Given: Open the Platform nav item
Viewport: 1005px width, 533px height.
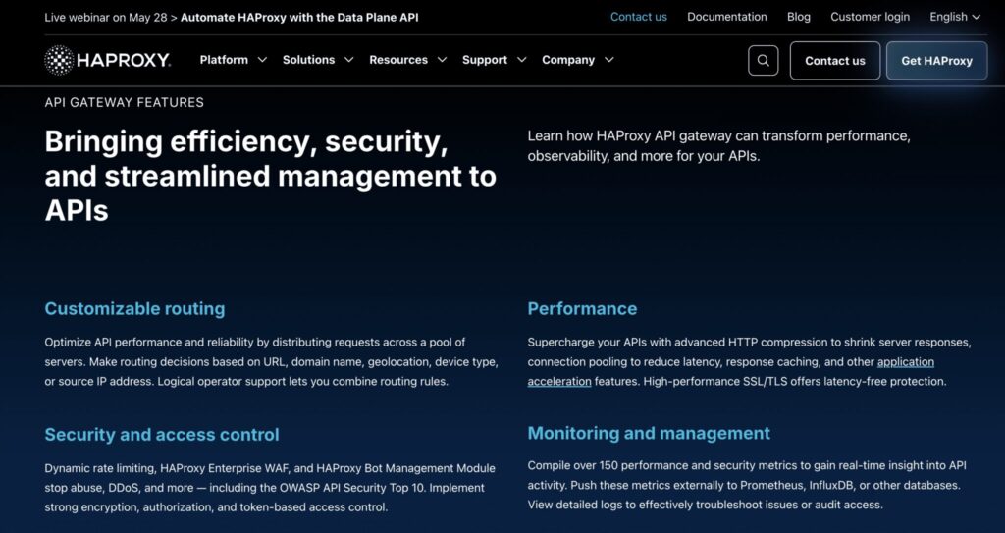Looking at the screenshot, I should pos(224,60).
